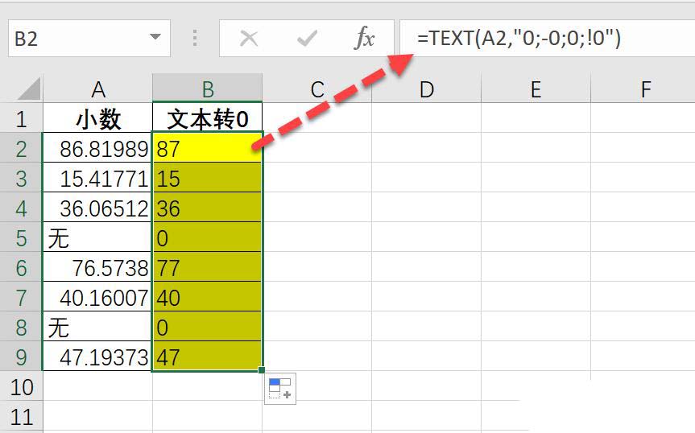Click cell A2 with value 86.81989
Viewport: 695px width, 433px height.
[x=97, y=148]
